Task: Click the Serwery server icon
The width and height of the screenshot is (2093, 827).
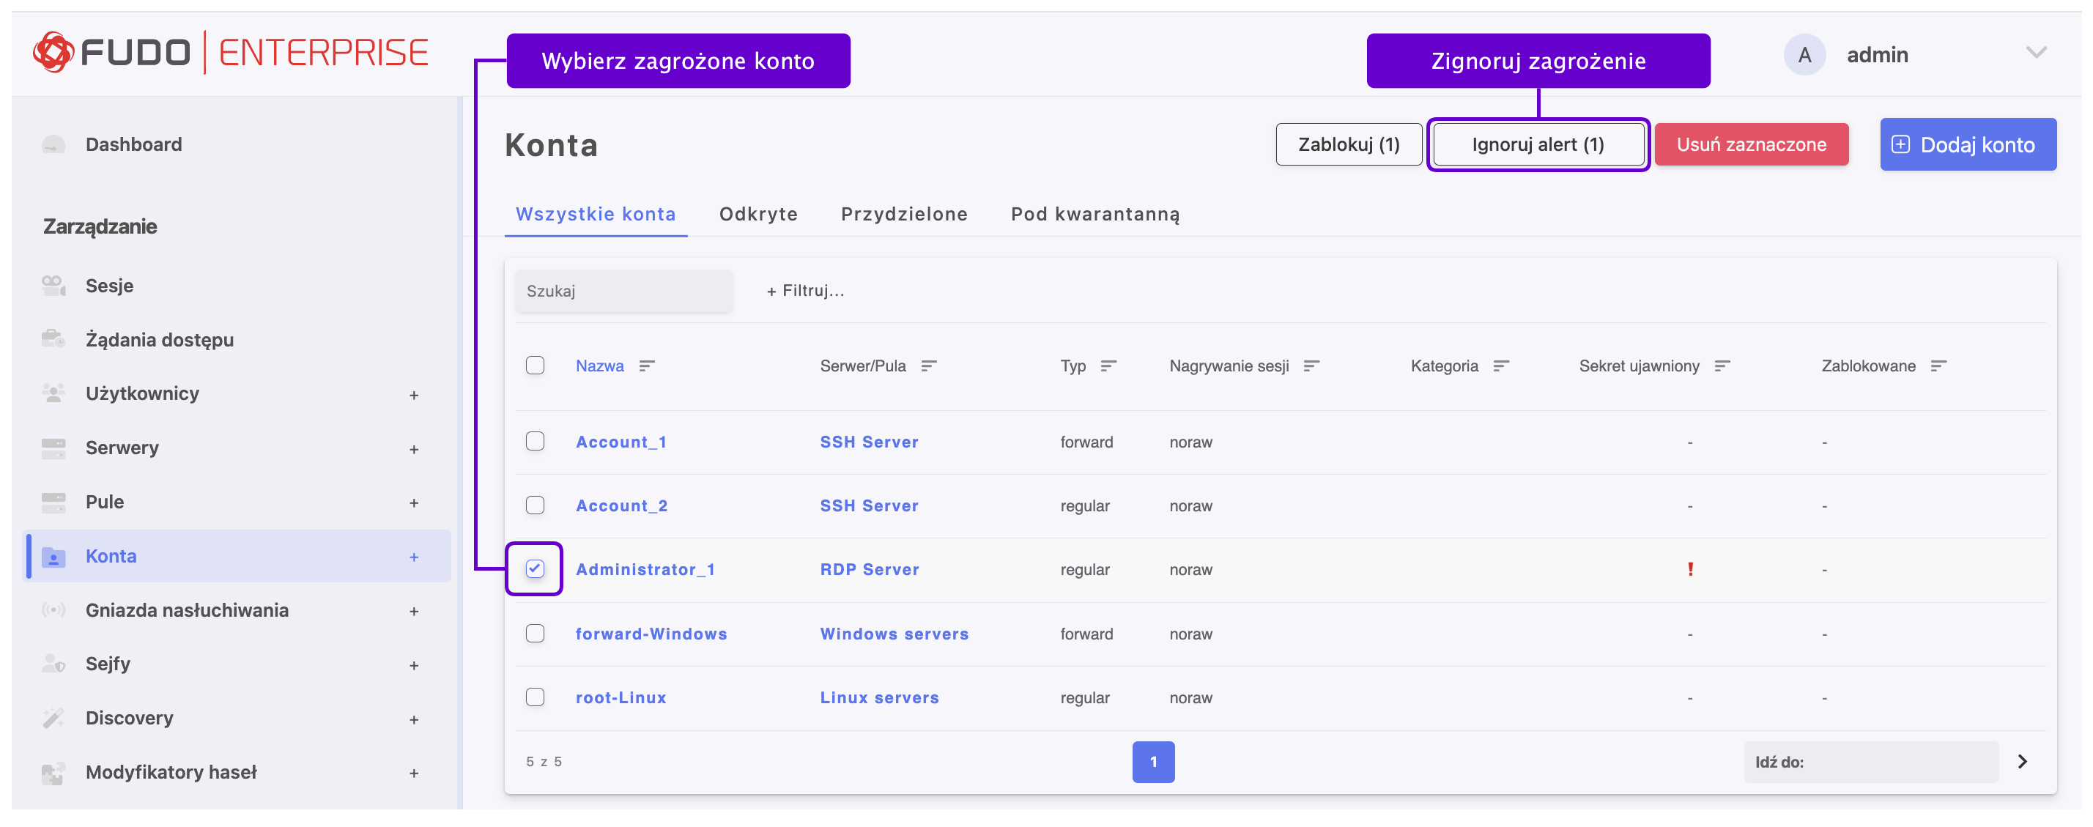Action: pyautogui.click(x=53, y=448)
